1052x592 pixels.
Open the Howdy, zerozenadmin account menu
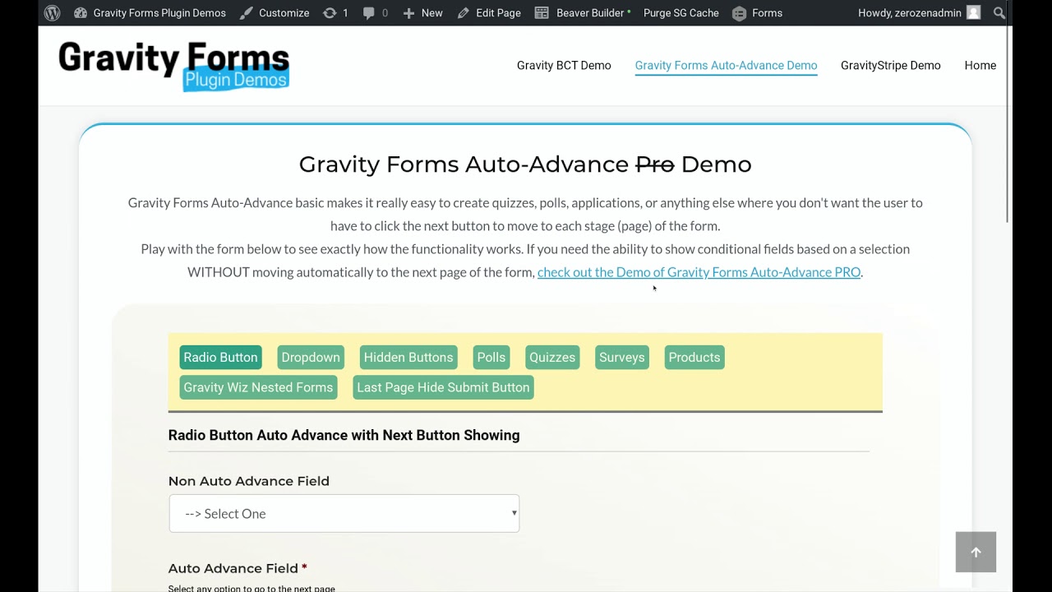click(x=919, y=13)
